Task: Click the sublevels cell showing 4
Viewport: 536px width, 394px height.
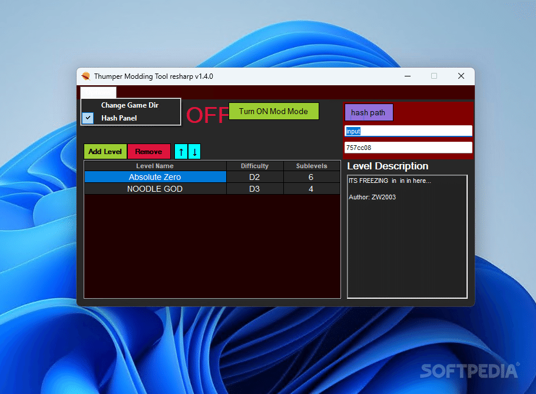Action: [x=312, y=189]
